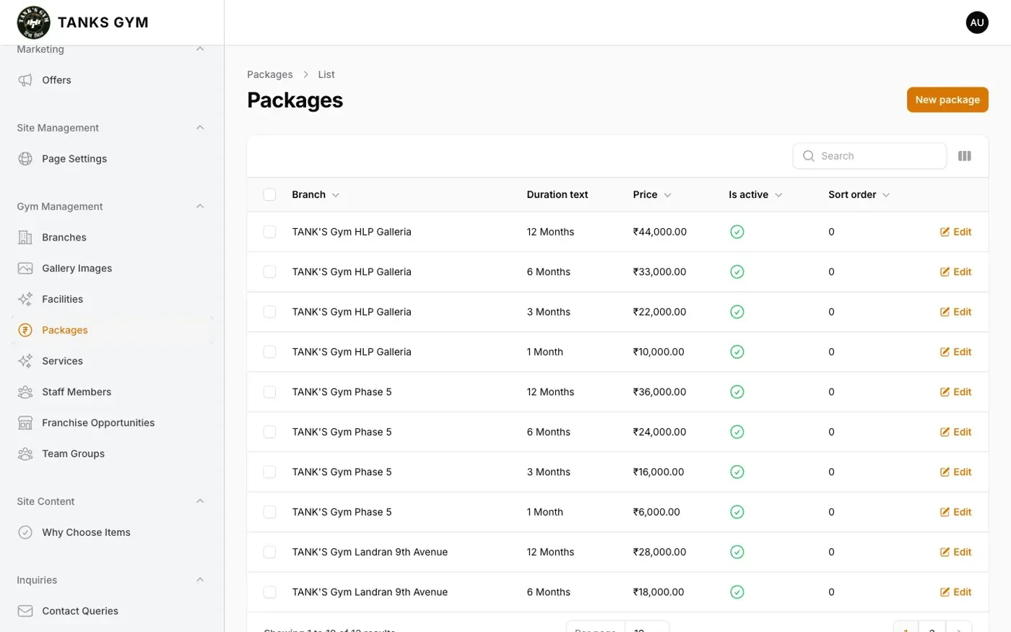Click active check icon for HLP Galleria 12 Months

737,232
